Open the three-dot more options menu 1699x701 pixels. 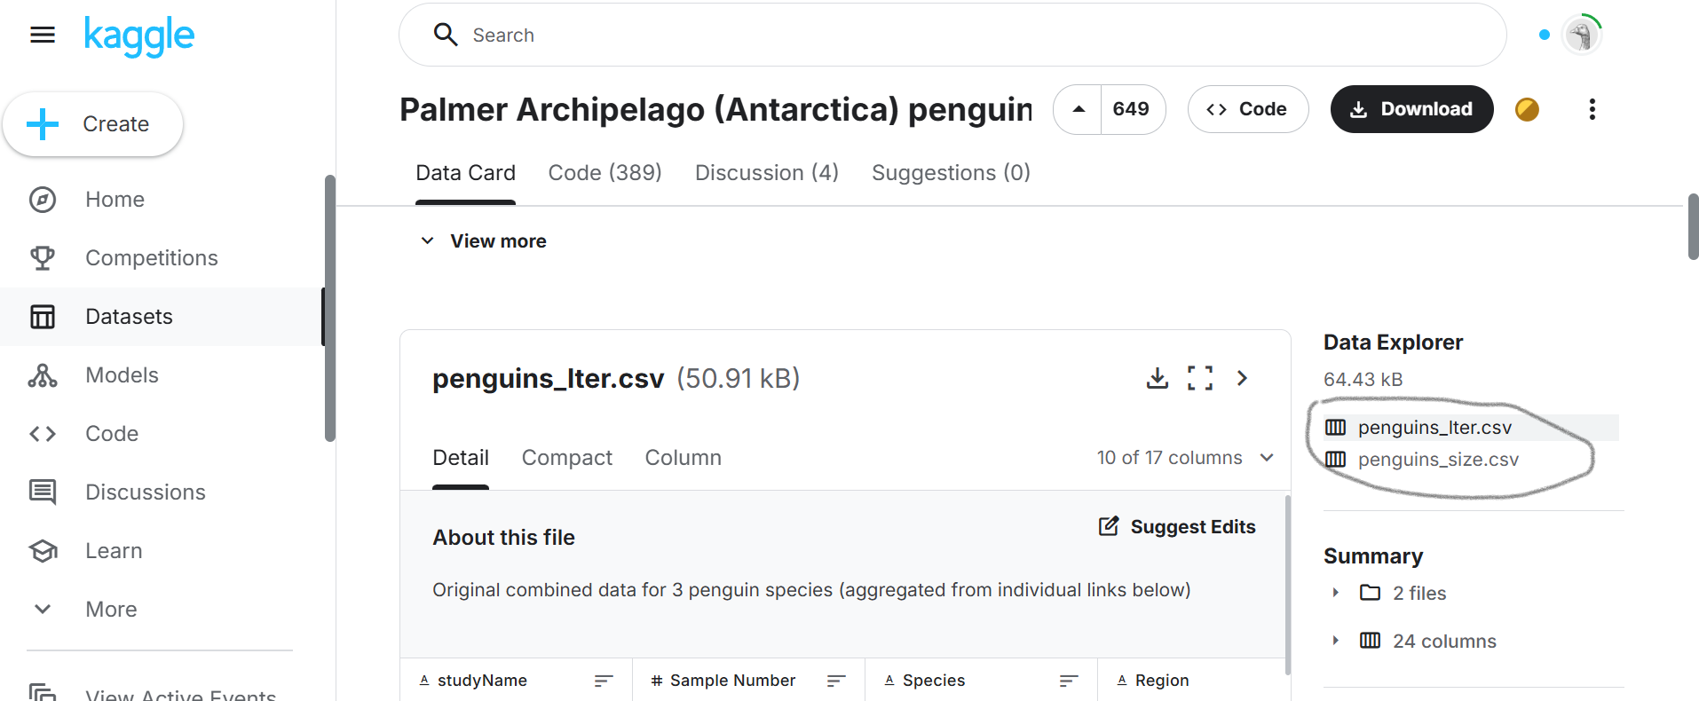point(1592,109)
